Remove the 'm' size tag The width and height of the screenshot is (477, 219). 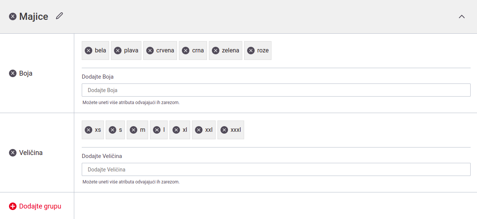(x=133, y=130)
